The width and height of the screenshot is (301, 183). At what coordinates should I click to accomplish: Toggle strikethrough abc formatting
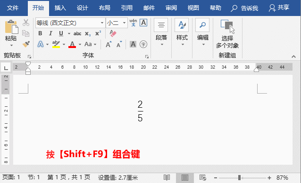[77, 34]
